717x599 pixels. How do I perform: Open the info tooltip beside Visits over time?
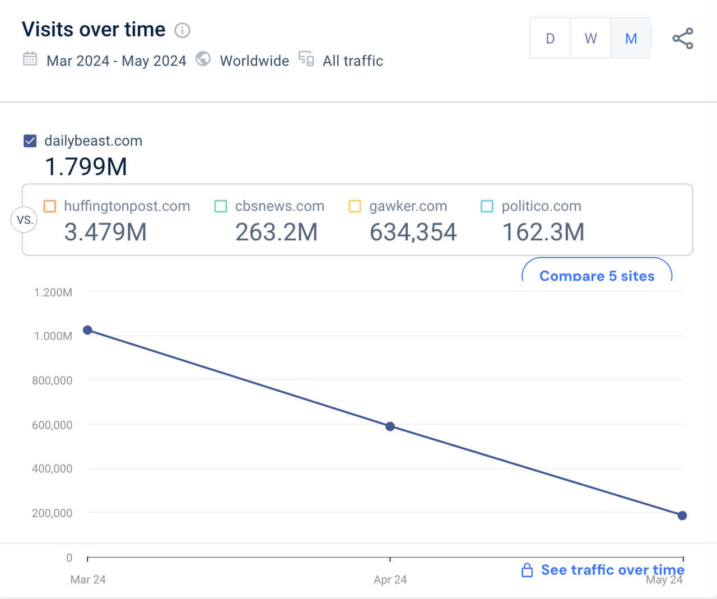coord(182,30)
